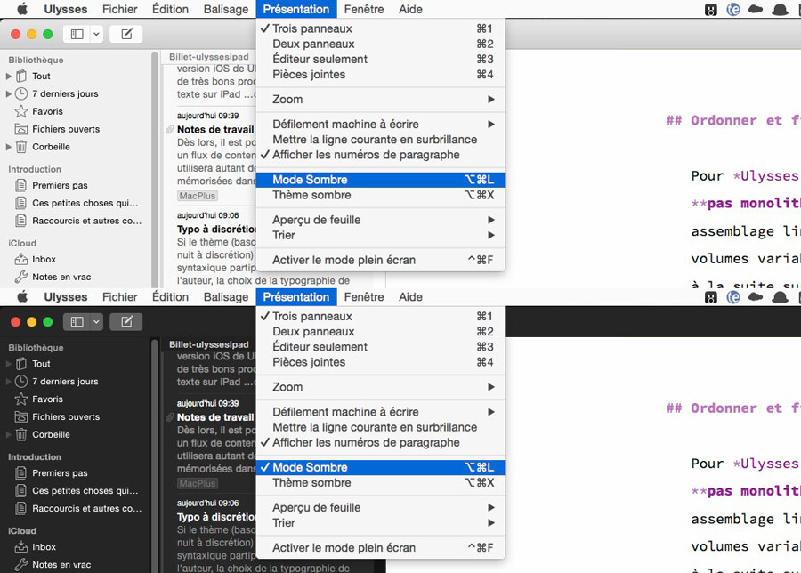Click the Premiers pas document icon in light sidebar
Image resolution: width=801 pixels, height=573 pixels.
coord(21,185)
